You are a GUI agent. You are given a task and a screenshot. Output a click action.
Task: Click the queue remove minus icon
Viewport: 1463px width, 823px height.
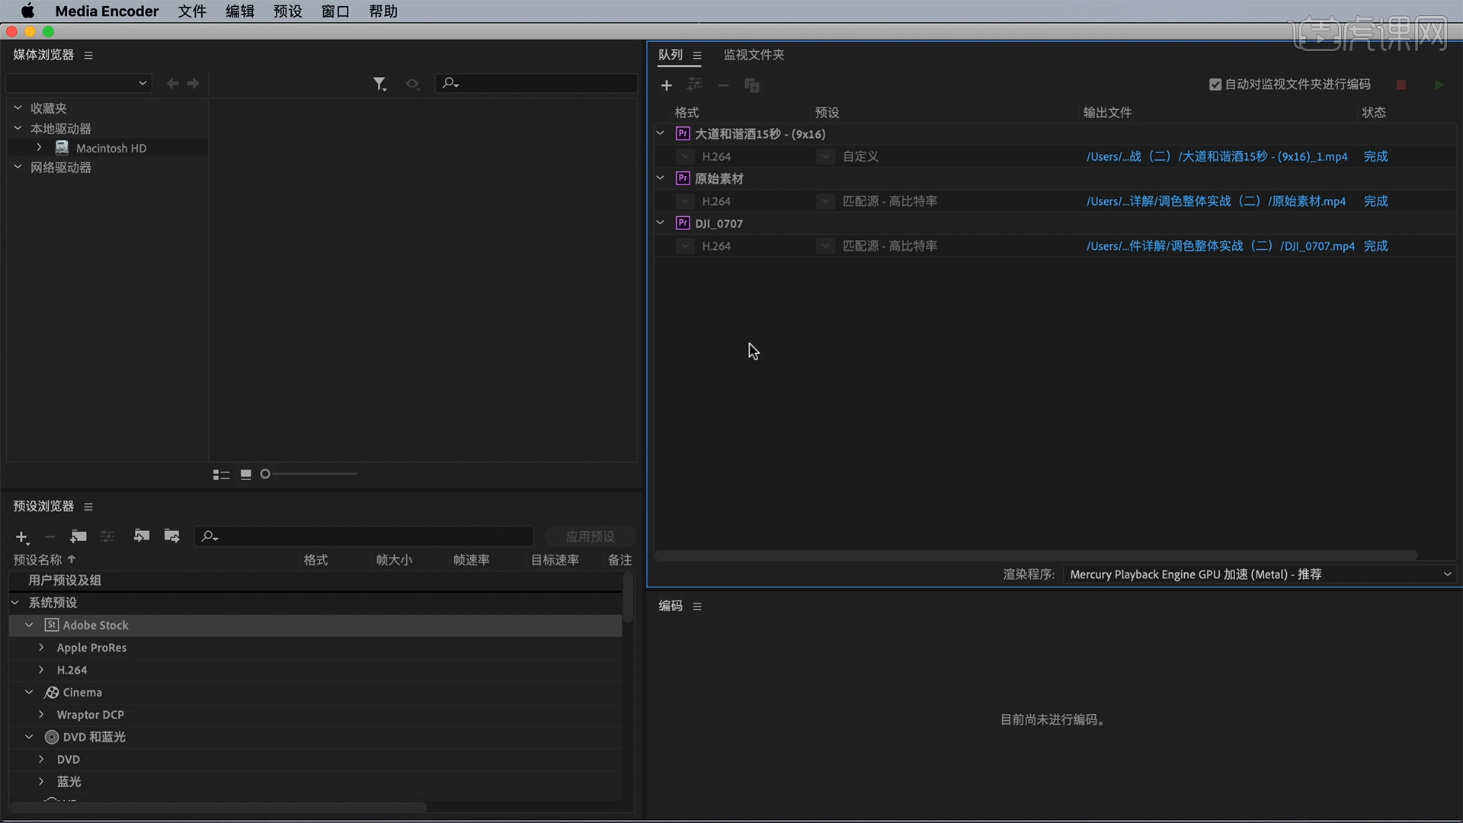(x=724, y=85)
